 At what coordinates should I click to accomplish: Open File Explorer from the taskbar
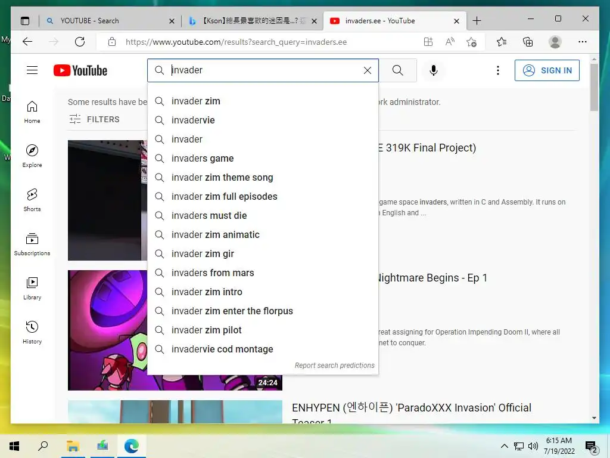73,446
